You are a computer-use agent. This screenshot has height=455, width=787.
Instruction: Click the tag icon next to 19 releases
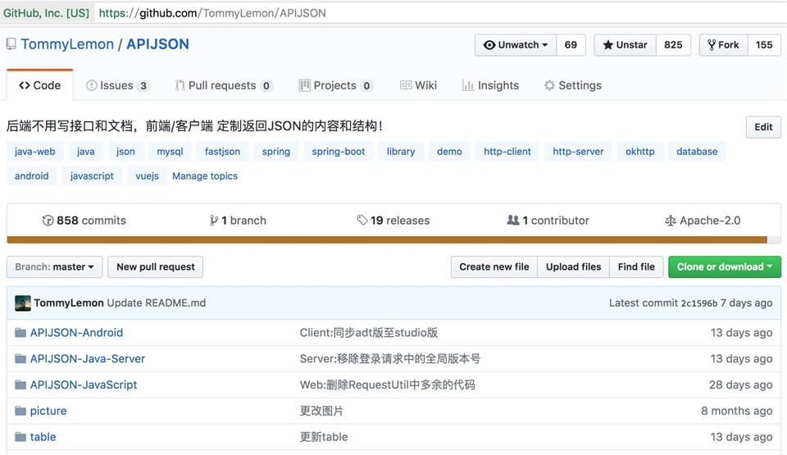pos(362,220)
